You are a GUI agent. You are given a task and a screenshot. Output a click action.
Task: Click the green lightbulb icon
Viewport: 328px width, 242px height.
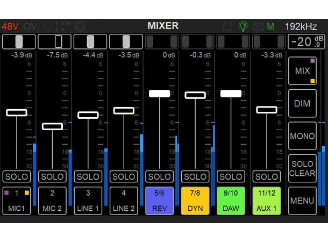[243, 26]
